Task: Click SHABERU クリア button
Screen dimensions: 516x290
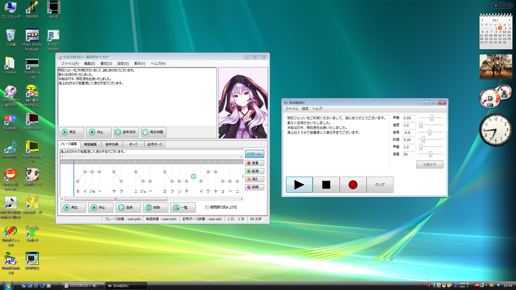Action: tap(380, 185)
